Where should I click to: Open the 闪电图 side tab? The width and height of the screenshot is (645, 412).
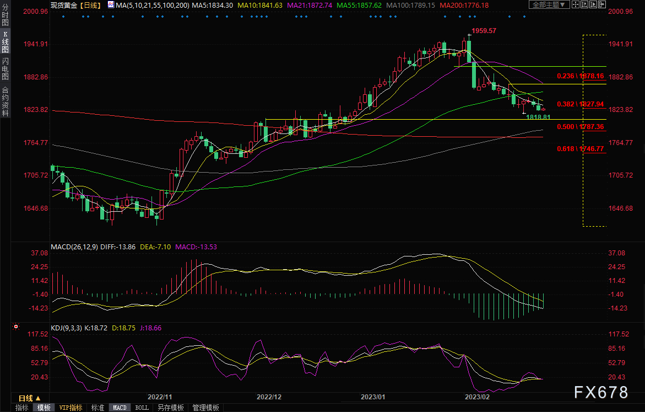(x=6, y=68)
